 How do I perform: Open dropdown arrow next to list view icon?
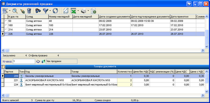(10, 11)
